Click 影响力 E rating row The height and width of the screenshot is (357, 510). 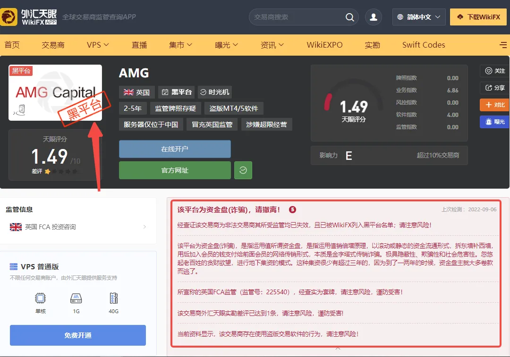(x=389, y=156)
